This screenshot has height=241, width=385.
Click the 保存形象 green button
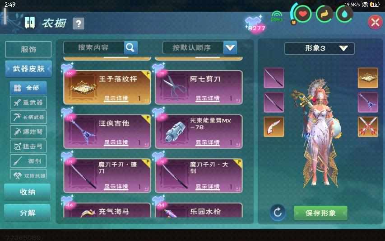click(320, 213)
